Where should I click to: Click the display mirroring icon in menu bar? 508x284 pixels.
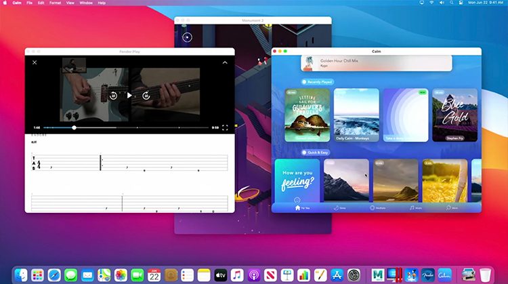click(421, 3)
